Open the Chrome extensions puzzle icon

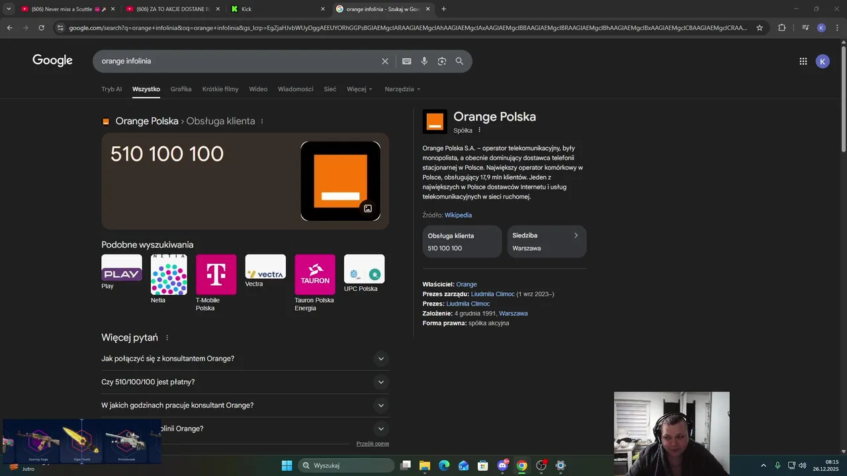click(781, 28)
